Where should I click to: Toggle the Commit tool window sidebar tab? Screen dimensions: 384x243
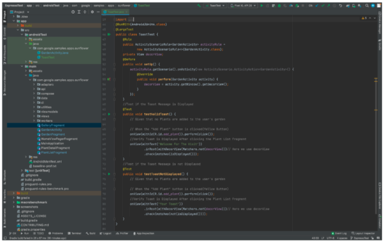coord(5,34)
